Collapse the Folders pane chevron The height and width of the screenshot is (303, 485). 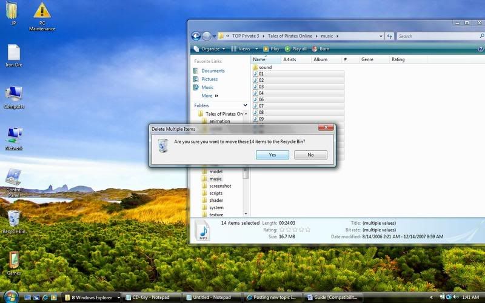click(244, 105)
